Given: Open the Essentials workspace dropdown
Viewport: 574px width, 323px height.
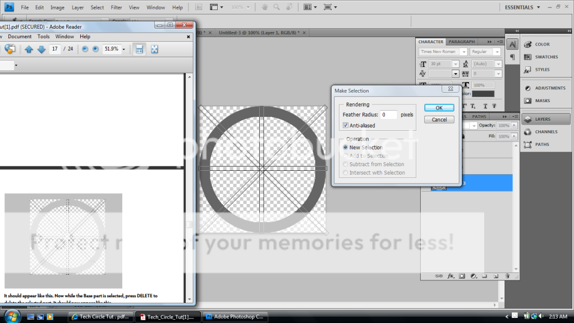Looking at the screenshot, I should 522,7.
